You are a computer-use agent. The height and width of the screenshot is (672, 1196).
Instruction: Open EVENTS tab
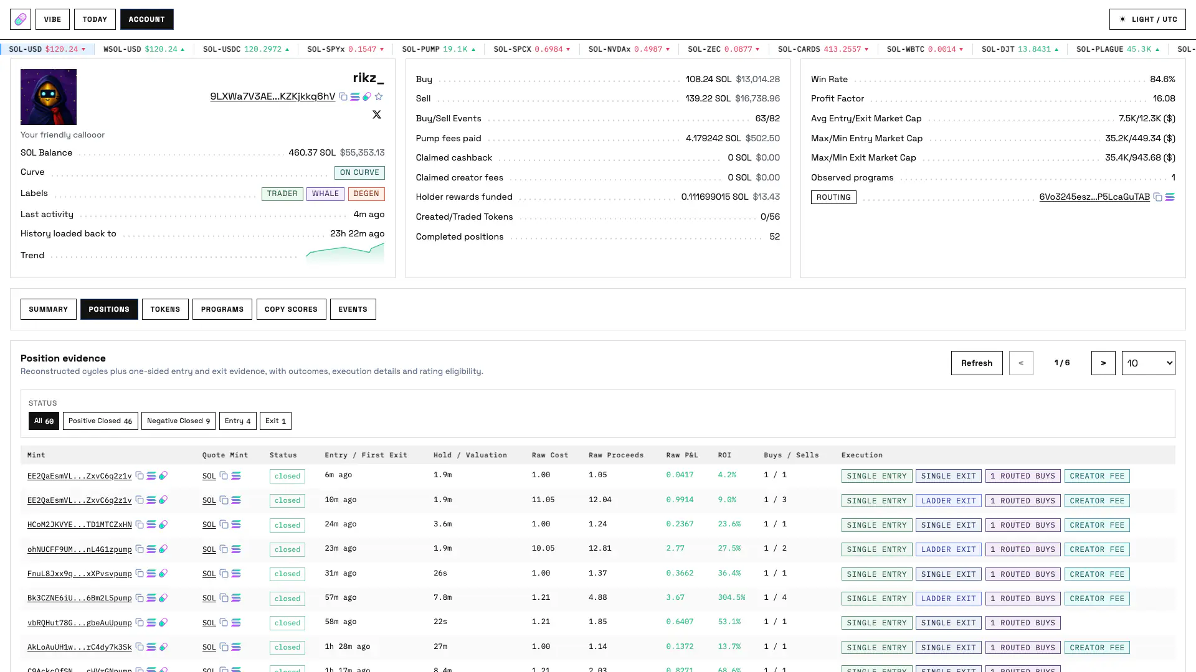click(x=353, y=309)
